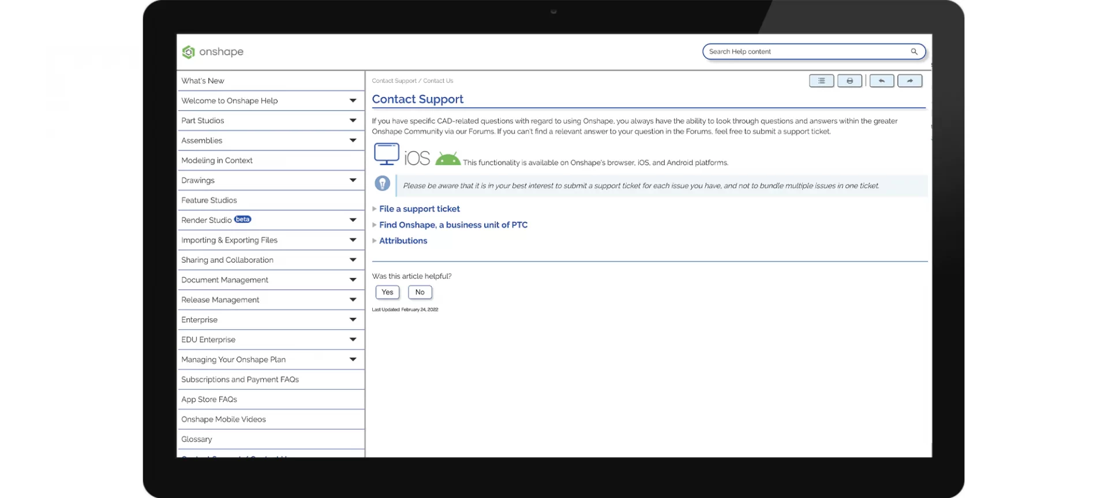Open App Store FAQs topic
This screenshot has width=1108, height=498.
[209, 399]
